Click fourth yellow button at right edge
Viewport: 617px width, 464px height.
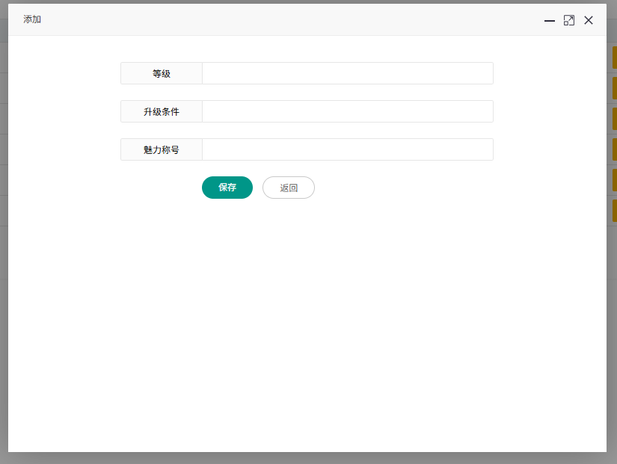pyautogui.click(x=614, y=149)
